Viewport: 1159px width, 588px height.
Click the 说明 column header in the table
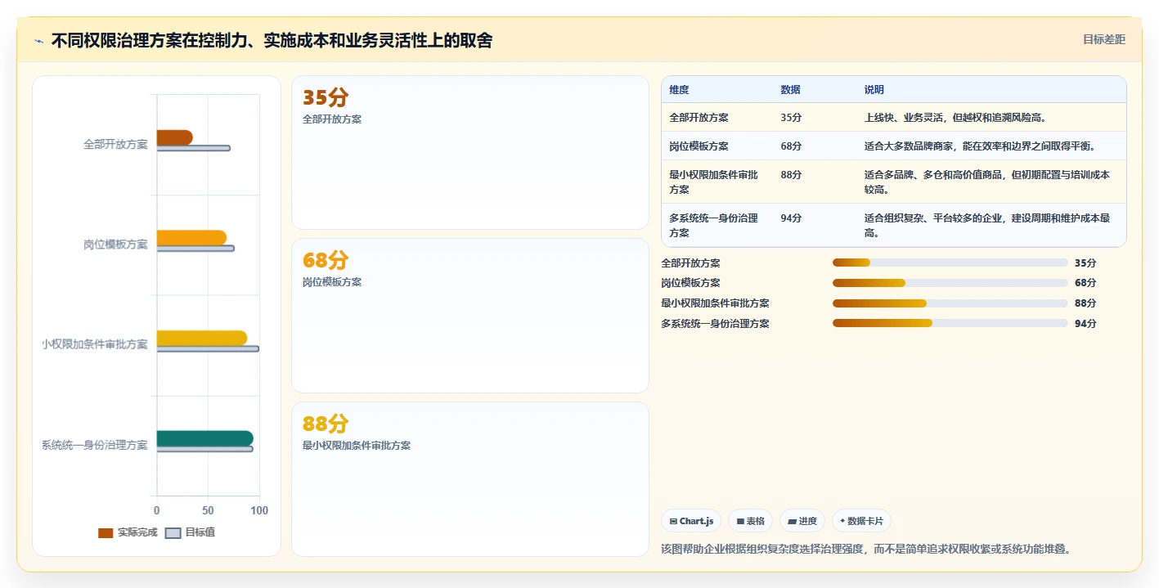pos(874,90)
